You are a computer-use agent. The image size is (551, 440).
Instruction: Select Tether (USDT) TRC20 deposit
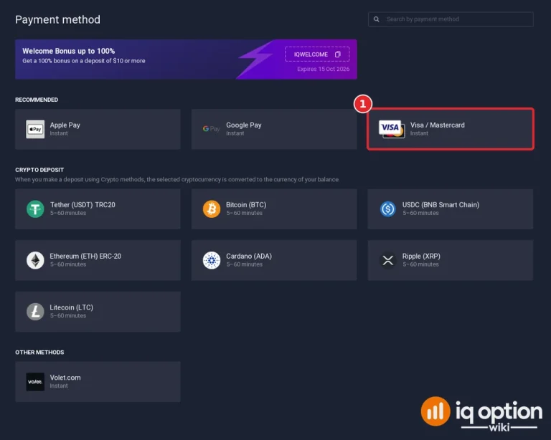coord(98,209)
